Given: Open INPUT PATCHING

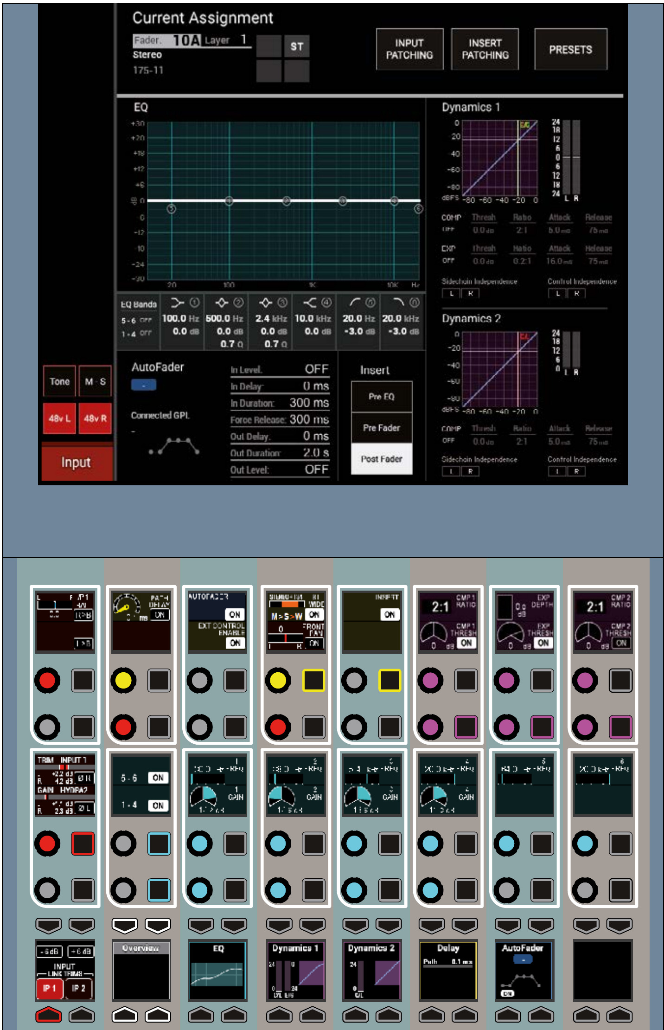Looking at the screenshot, I should [409, 49].
